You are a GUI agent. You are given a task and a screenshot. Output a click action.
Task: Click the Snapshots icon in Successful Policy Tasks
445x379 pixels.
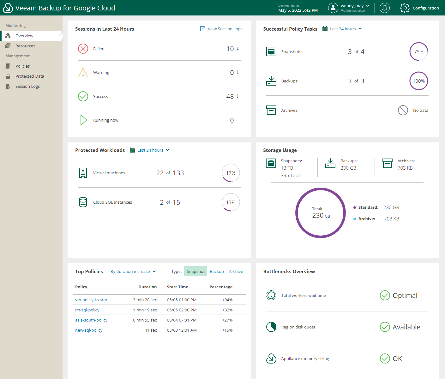[271, 51]
